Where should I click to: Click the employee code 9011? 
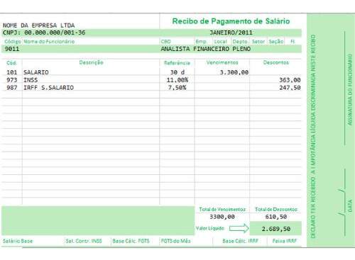point(12,49)
